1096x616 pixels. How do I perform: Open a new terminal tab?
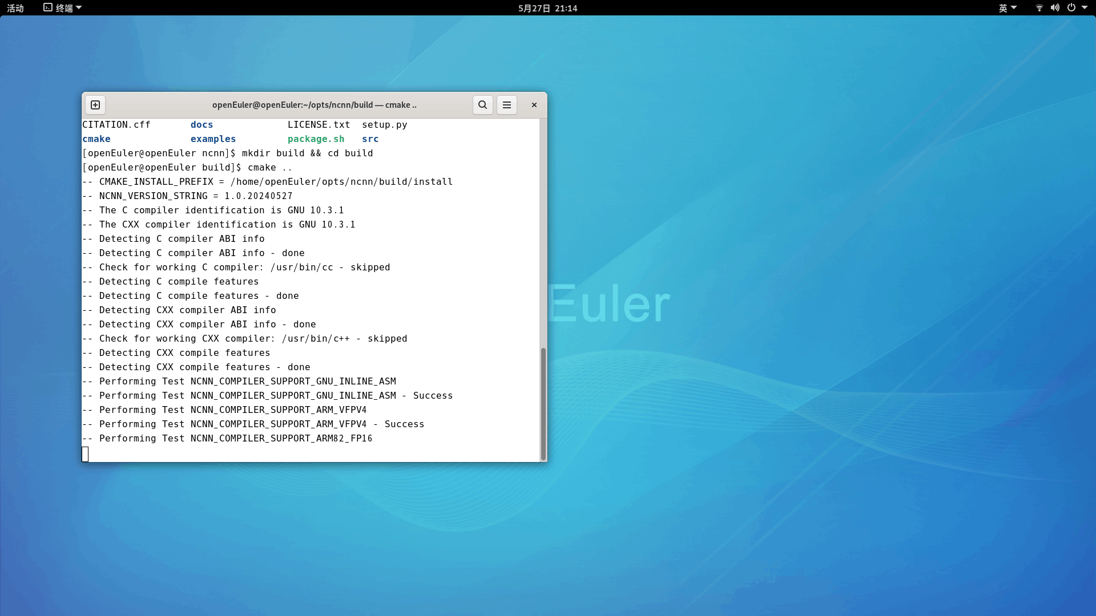95,105
